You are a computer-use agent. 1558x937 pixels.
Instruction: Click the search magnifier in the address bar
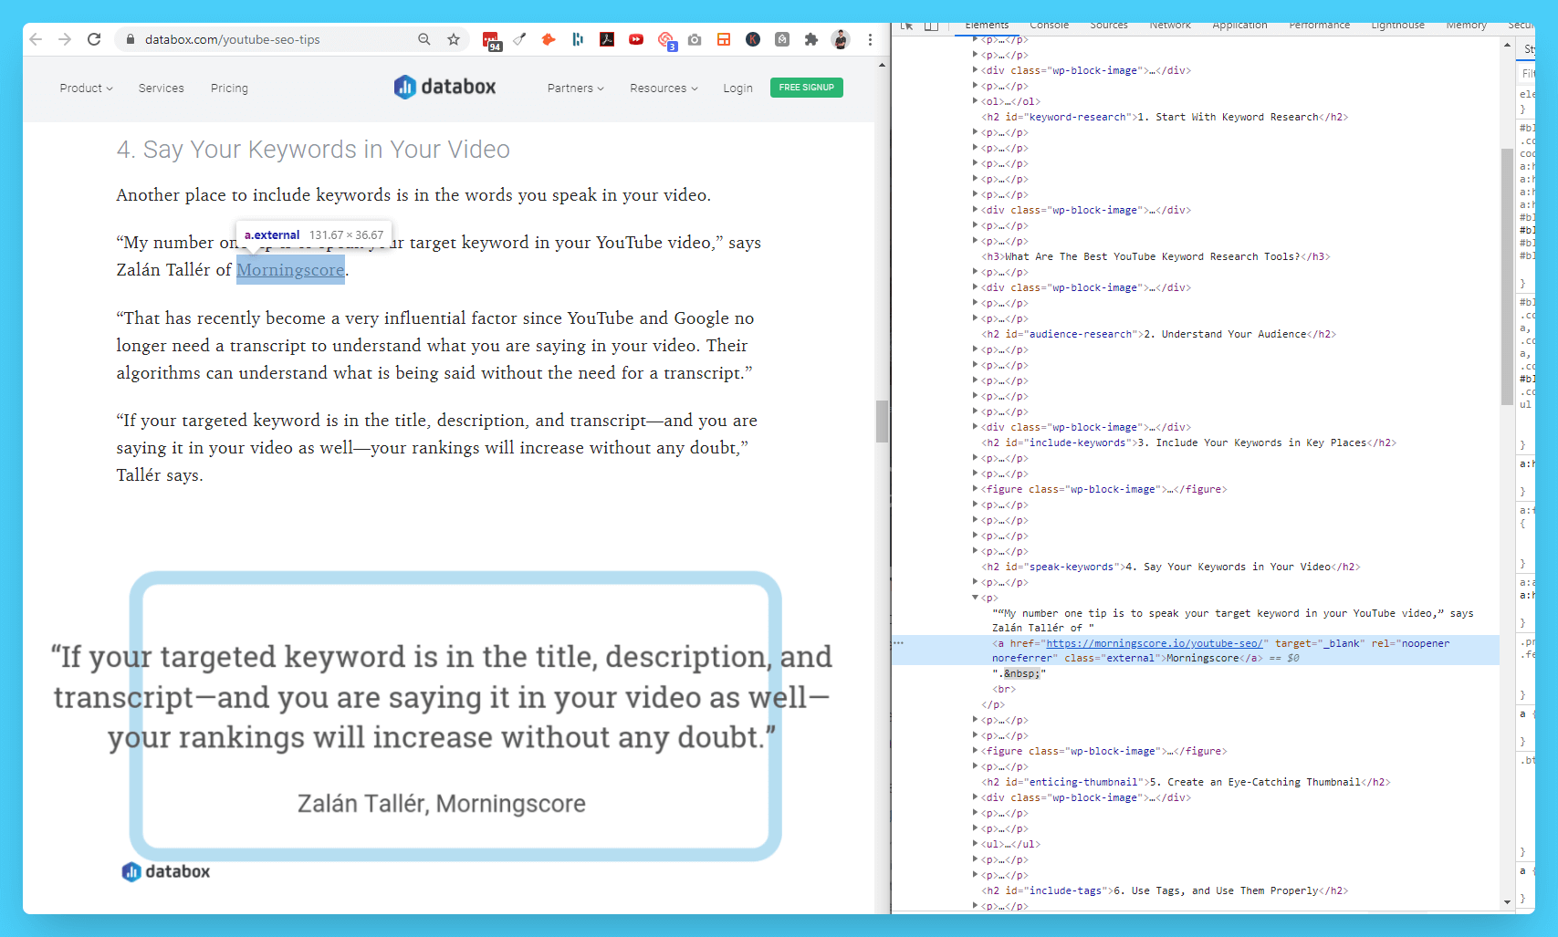click(x=424, y=39)
